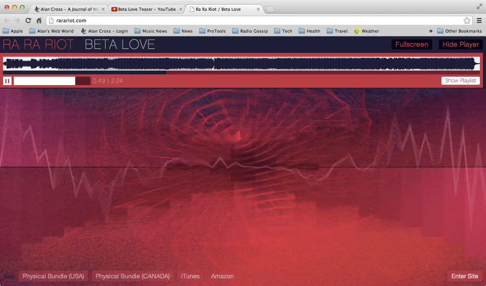Viewport: 486px width, 286px height.
Task: Open a new tab button
Action: (270, 10)
